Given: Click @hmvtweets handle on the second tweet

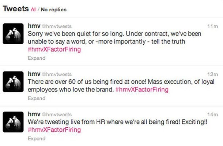Looking at the screenshot, I should coord(57,74).
